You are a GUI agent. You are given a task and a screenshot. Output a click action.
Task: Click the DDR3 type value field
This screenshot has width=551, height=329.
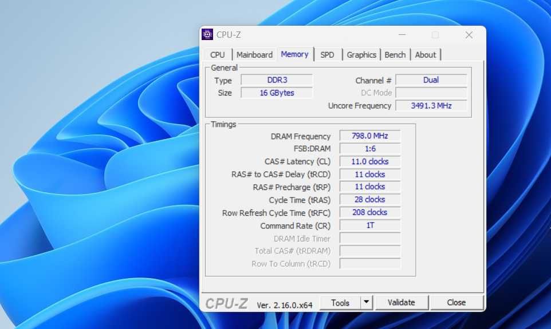tap(277, 80)
